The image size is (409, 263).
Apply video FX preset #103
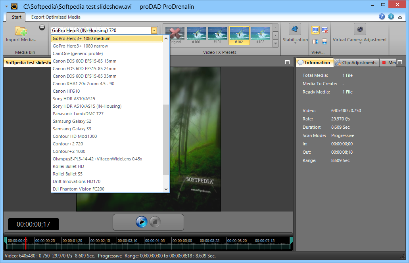pyautogui.click(x=260, y=35)
